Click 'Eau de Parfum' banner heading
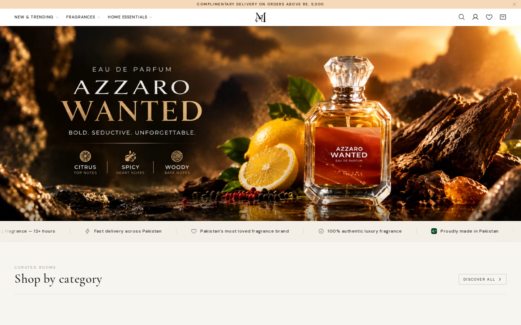 132,69
